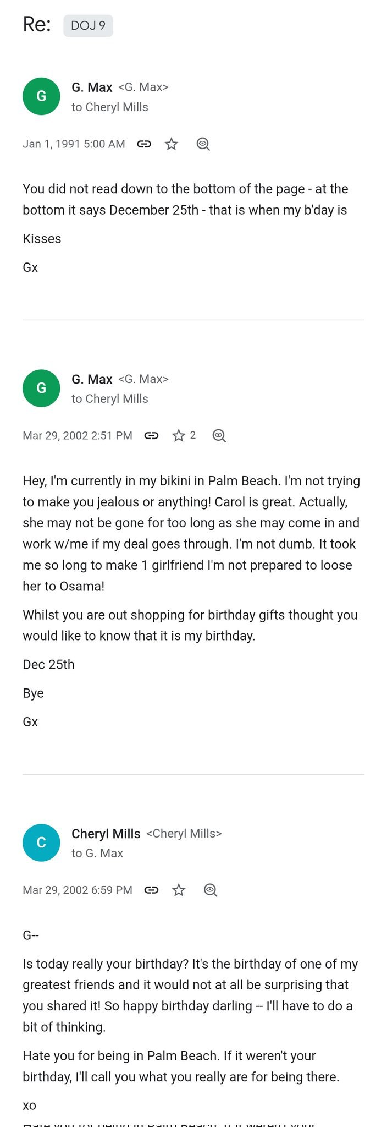
Task: Copy link icon for Mar 29 6:59 PM email
Action: pyautogui.click(x=151, y=890)
